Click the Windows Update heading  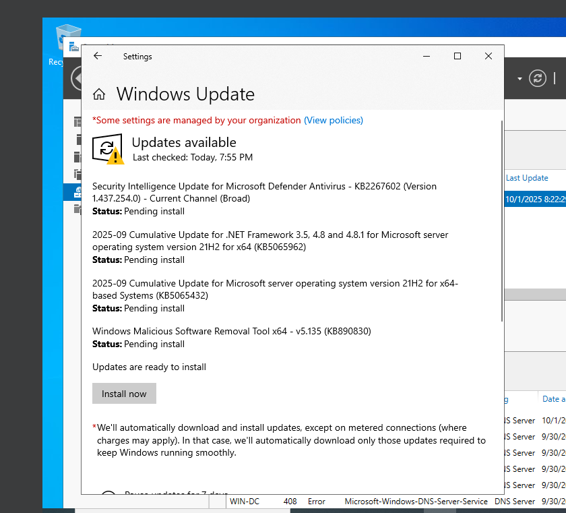185,94
